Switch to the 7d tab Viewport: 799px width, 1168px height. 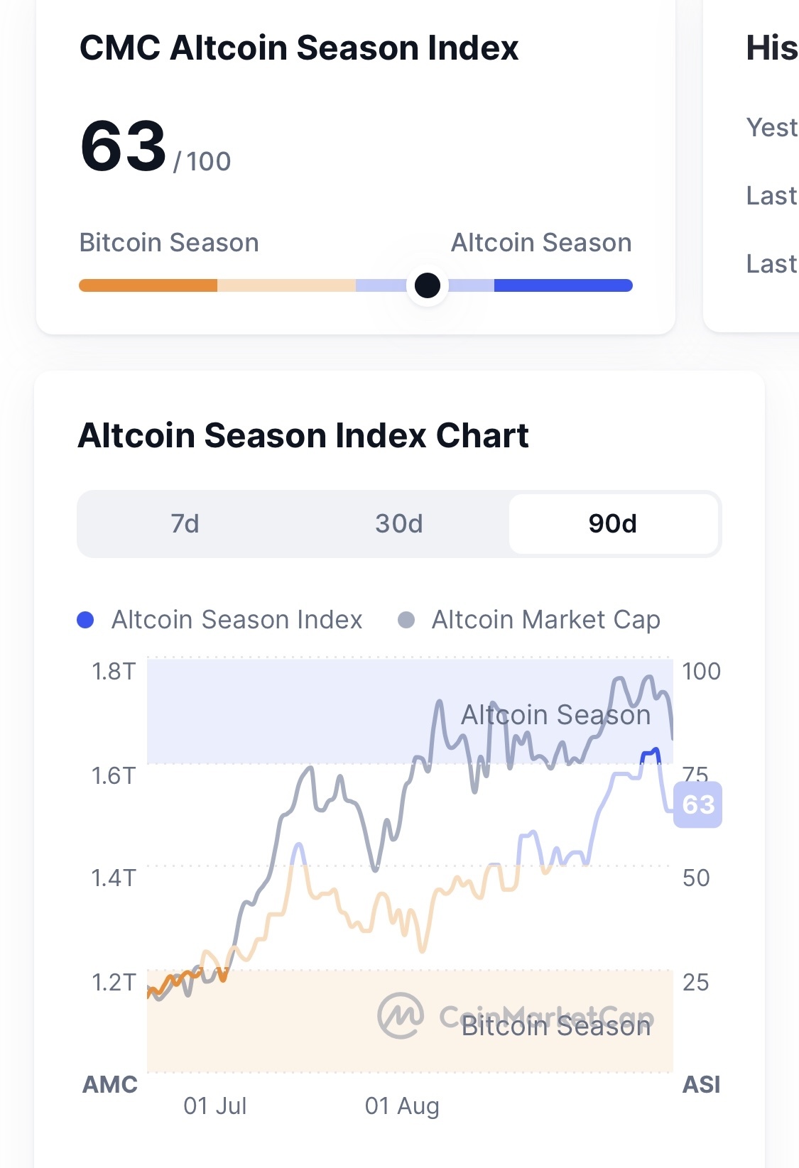click(x=183, y=524)
